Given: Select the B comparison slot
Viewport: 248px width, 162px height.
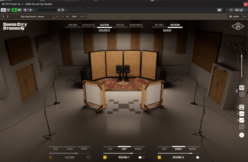Looking at the screenshot, I should point(67,16).
